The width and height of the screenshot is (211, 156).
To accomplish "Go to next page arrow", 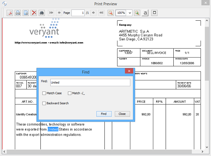I will point(93,13).
